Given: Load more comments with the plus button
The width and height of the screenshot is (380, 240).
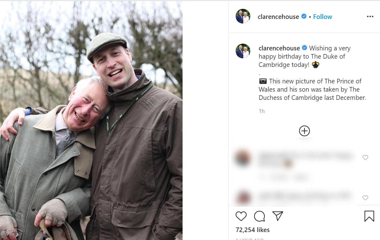Looking at the screenshot, I should coord(304,131).
